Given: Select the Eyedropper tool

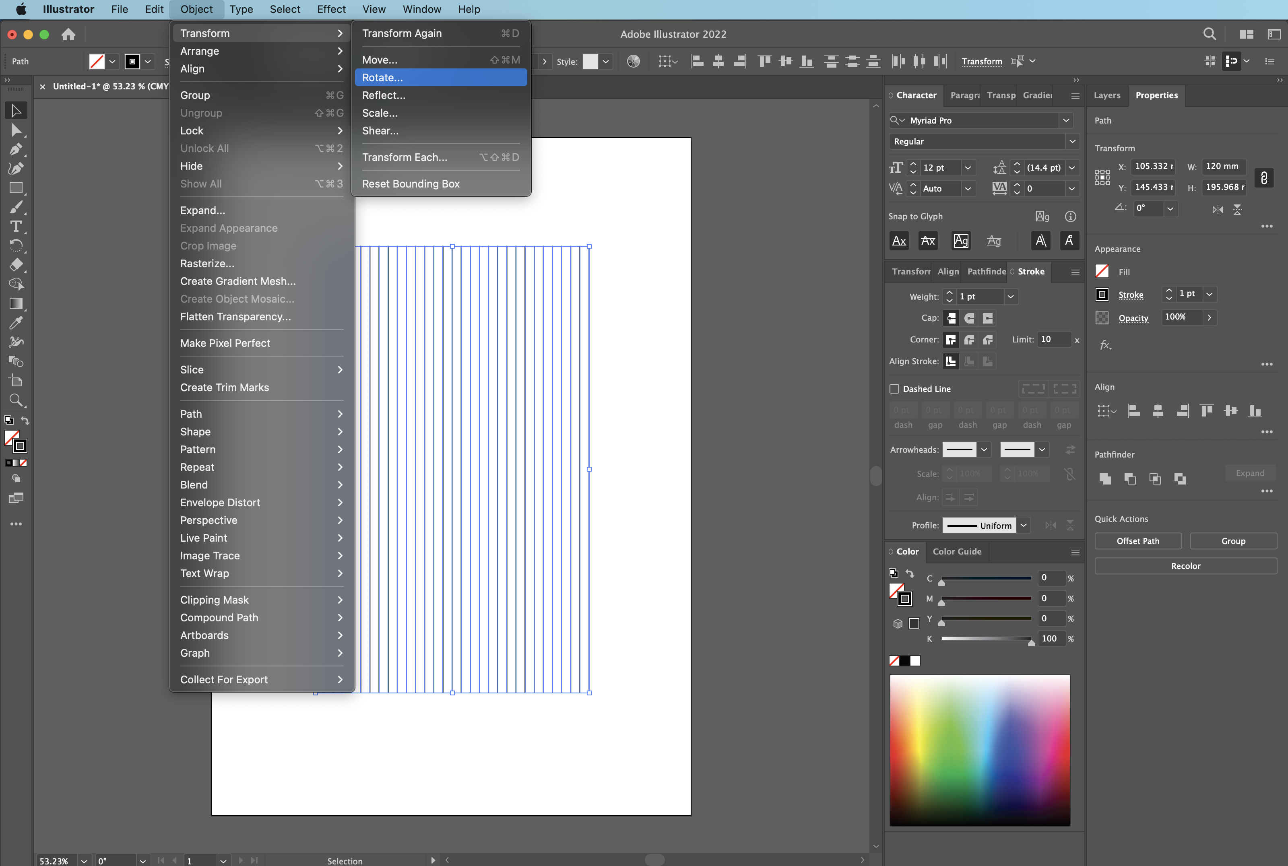Looking at the screenshot, I should 16,323.
